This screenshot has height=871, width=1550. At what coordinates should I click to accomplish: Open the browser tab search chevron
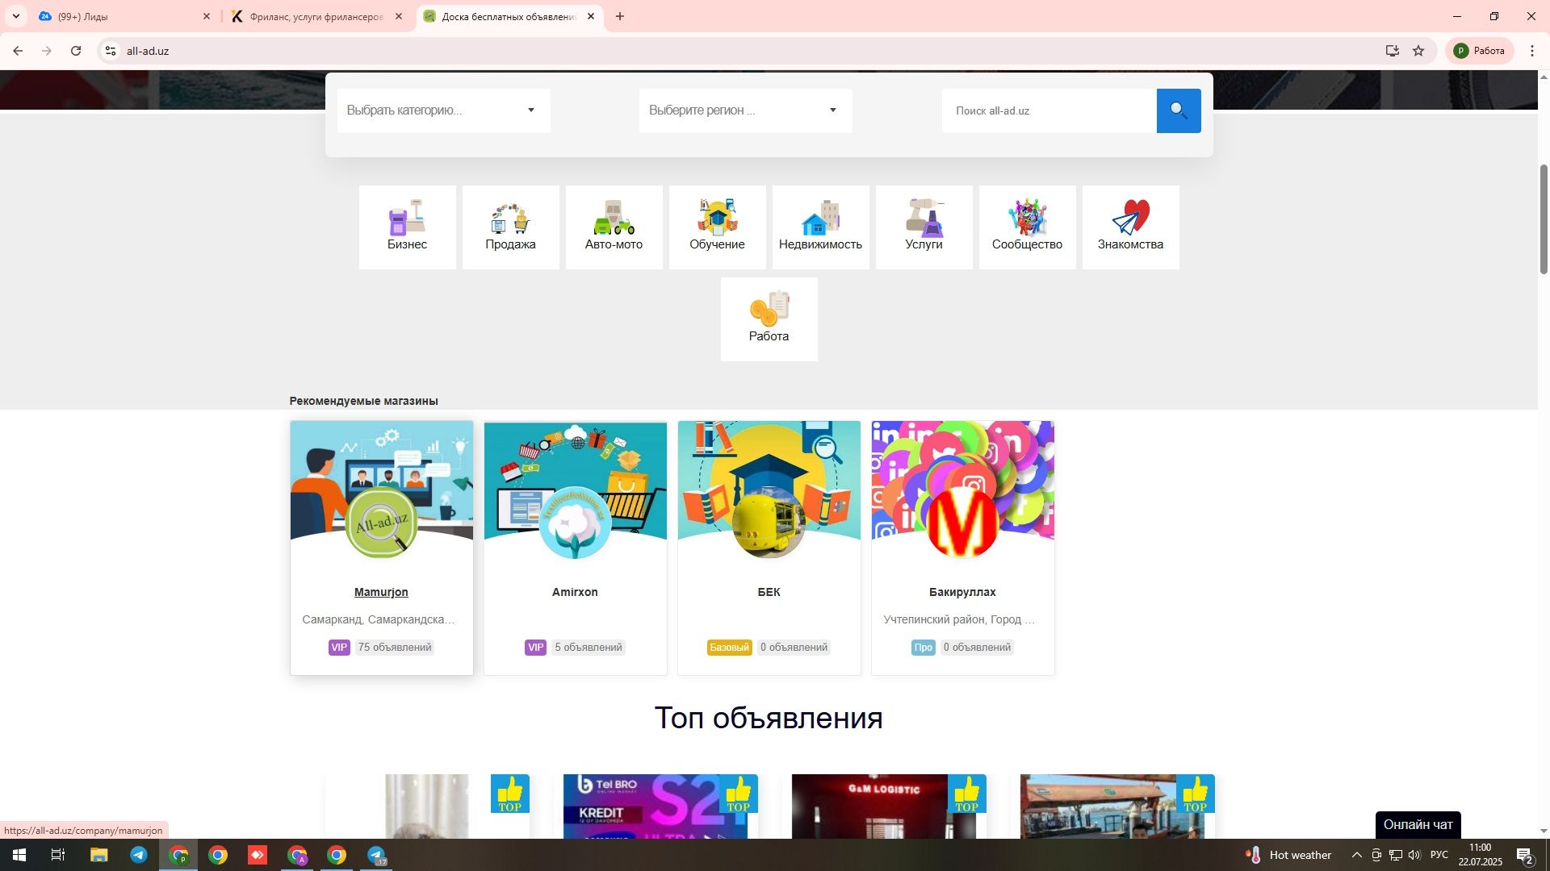pos(15,16)
